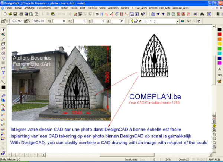The height and width of the screenshot is (162, 223).
Task: Select the Zoom magnifier tool in the left toolbox
Action: coord(3,34)
